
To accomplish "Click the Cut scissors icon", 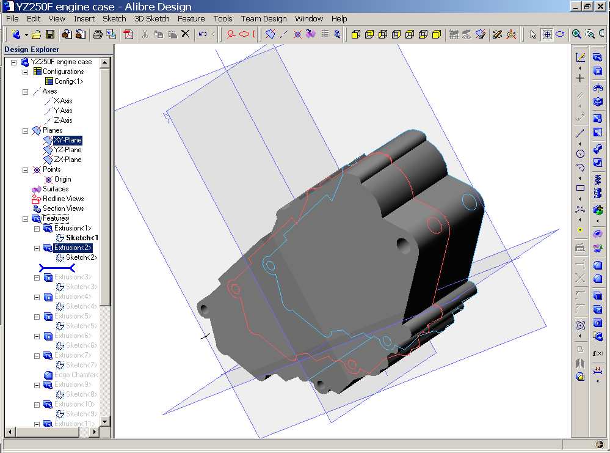I will click(x=145, y=35).
